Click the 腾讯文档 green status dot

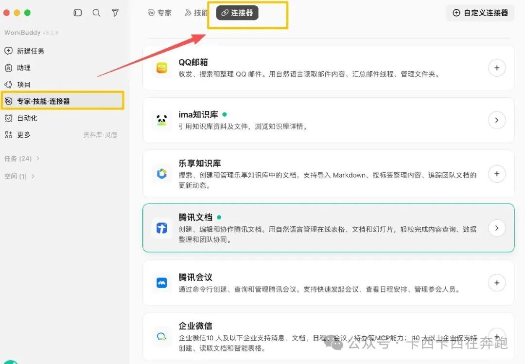[219, 217]
